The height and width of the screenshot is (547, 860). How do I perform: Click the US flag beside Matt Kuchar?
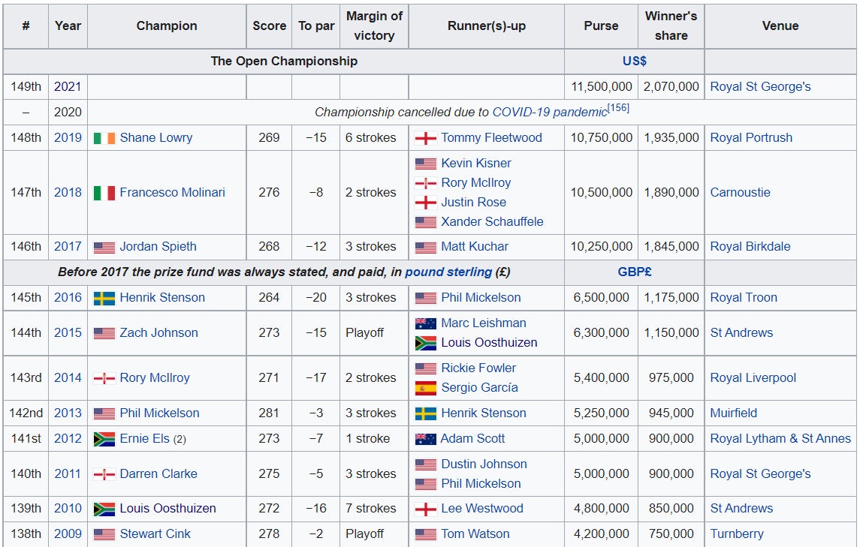(x=426, y=247)
